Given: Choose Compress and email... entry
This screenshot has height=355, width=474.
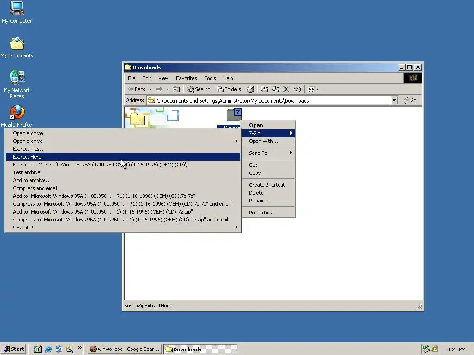Looking at the screenshot, I should (x=123, y=188).
